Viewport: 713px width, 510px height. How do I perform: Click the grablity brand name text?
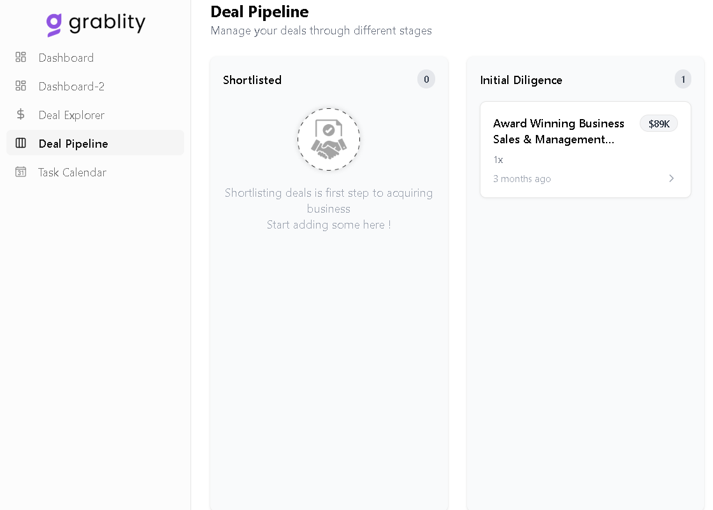point(107,24)
